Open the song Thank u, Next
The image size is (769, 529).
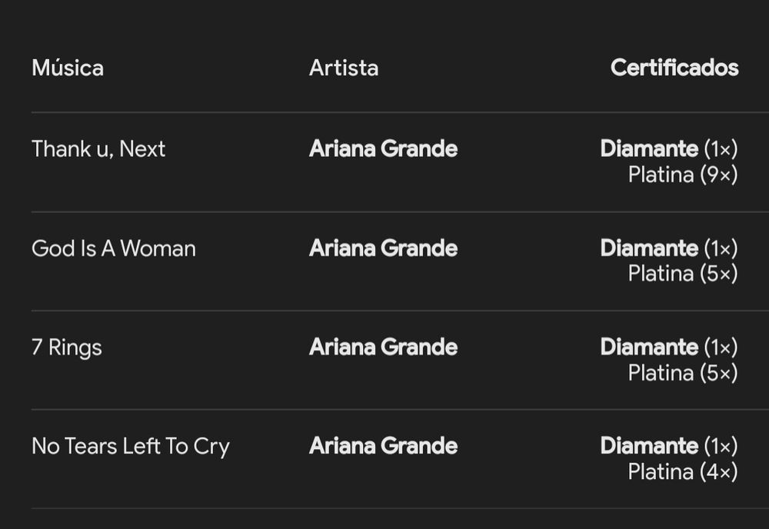(x=98, y=148)
